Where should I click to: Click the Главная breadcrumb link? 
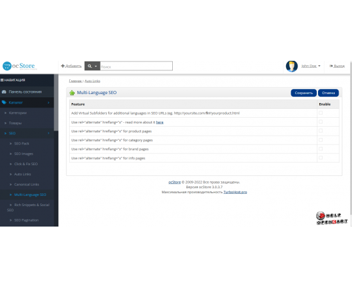pos(76,81)
